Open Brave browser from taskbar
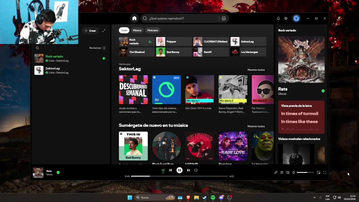The width and height of the screenshot is (359, 202). [x=188, y=198]
